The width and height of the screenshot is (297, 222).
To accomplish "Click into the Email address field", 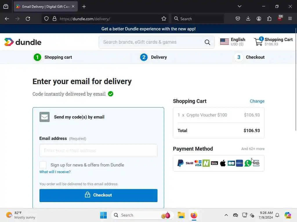I will pyautogui.click(x=98, y=150).
